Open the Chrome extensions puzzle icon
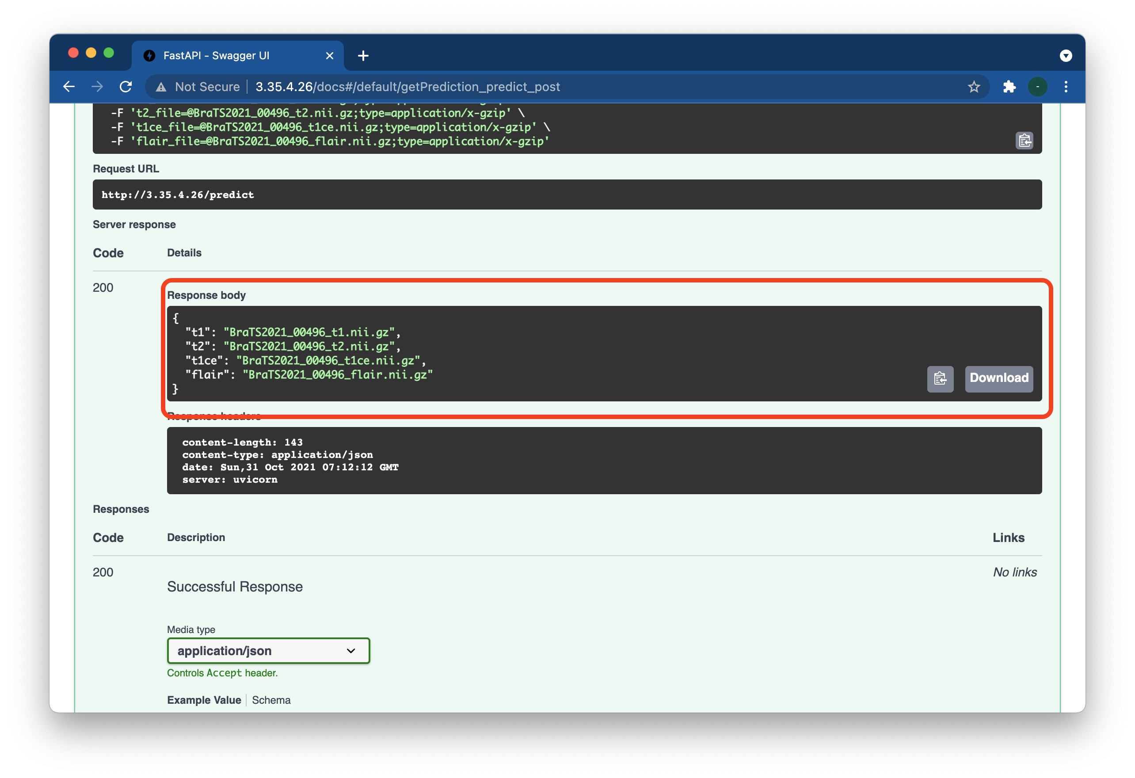This screenshot has height=778, width=1135. click(1009, 87)
